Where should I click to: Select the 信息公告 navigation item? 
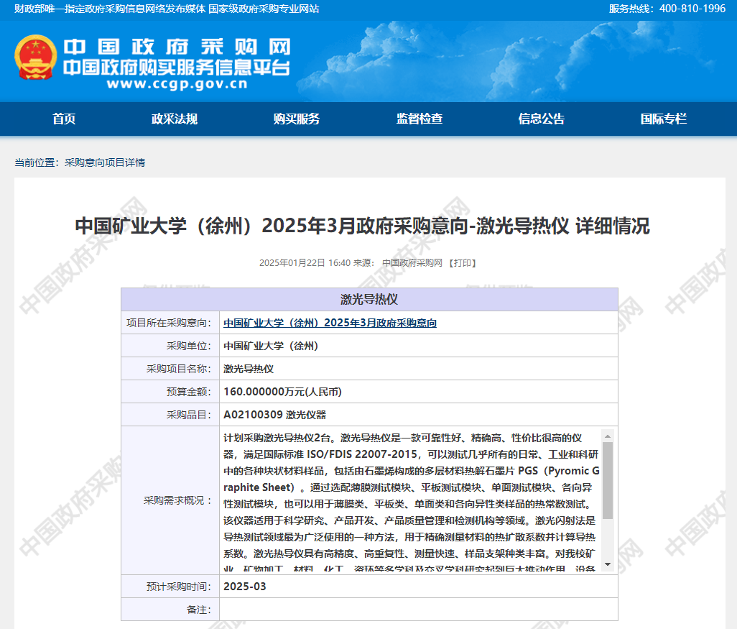click(x=542, y=119)
